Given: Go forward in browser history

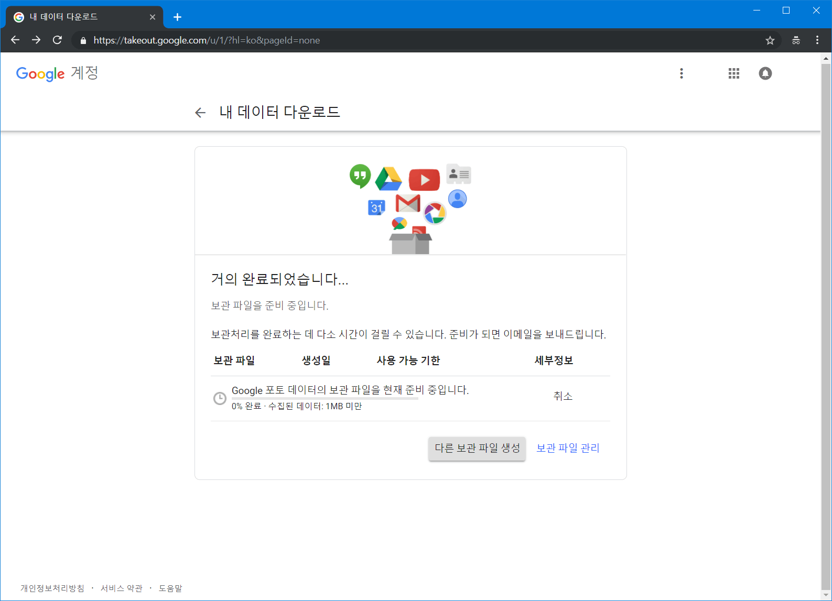Looking at the screenshot, I should coord(36,40).
